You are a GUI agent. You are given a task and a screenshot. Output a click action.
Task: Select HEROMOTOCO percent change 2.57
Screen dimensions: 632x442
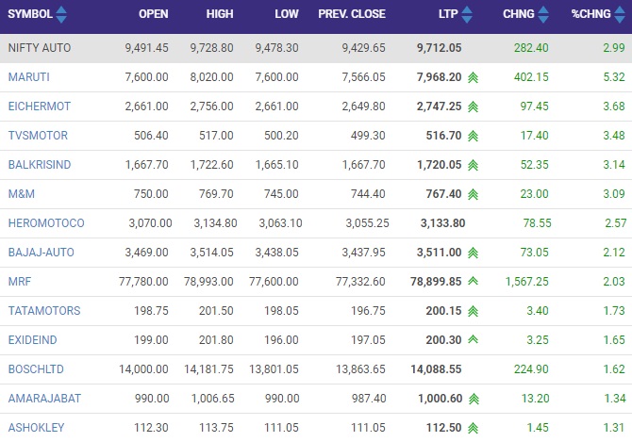click(x=616, y=223)
